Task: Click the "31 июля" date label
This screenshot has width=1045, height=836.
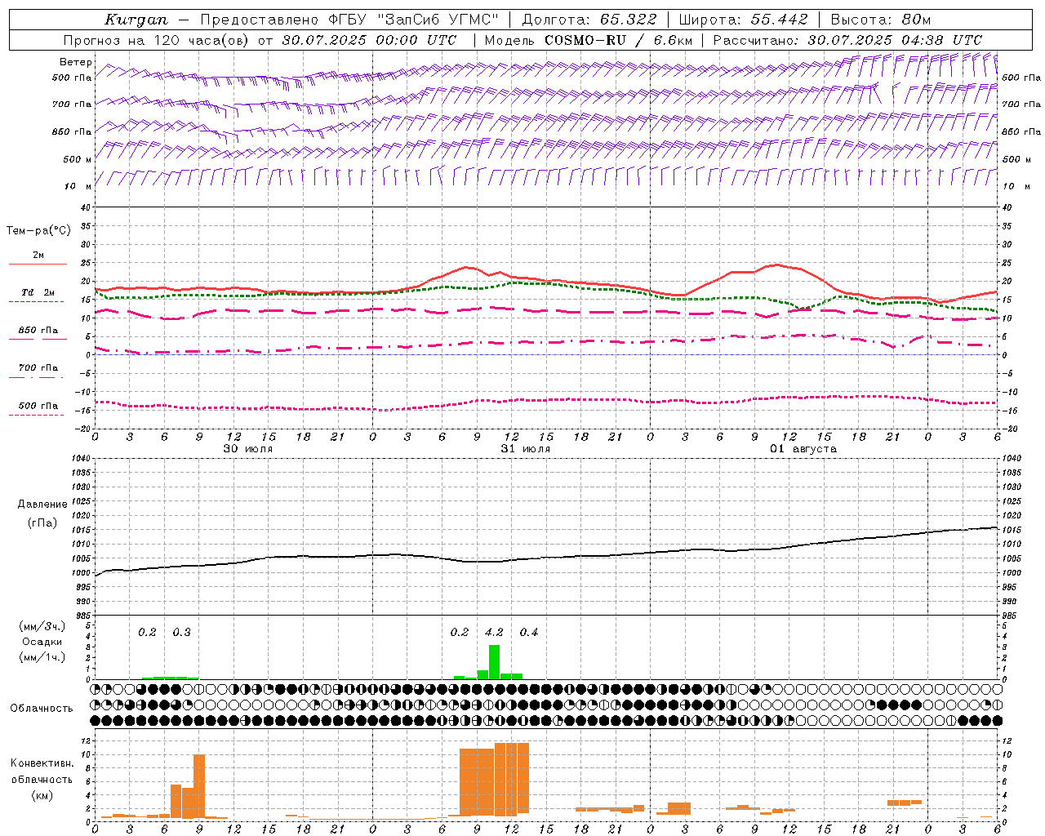Action: [x=525, y=448]
